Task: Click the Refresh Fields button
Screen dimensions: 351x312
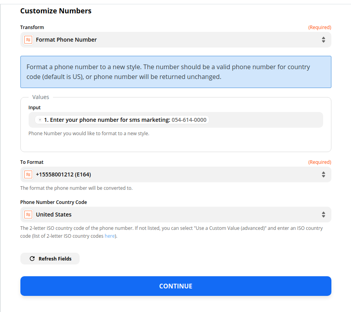Action: tap(50, 259)
